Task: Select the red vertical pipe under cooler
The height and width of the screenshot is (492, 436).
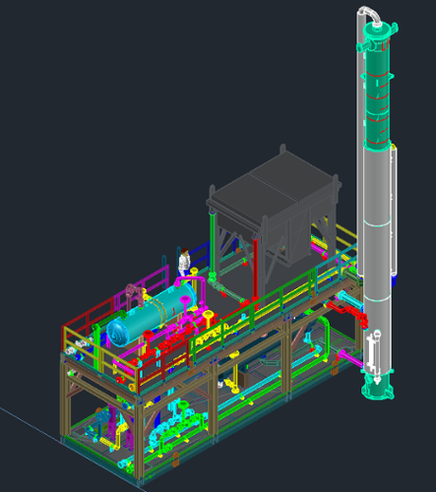Action: (255, 269)
